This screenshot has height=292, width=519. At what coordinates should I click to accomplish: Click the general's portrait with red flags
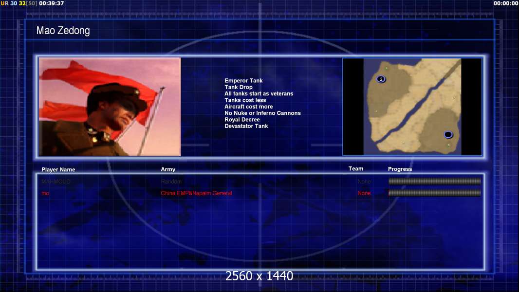tap(110, 107)
